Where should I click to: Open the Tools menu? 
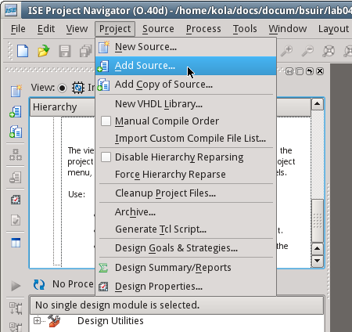click(x=245, y=29)
